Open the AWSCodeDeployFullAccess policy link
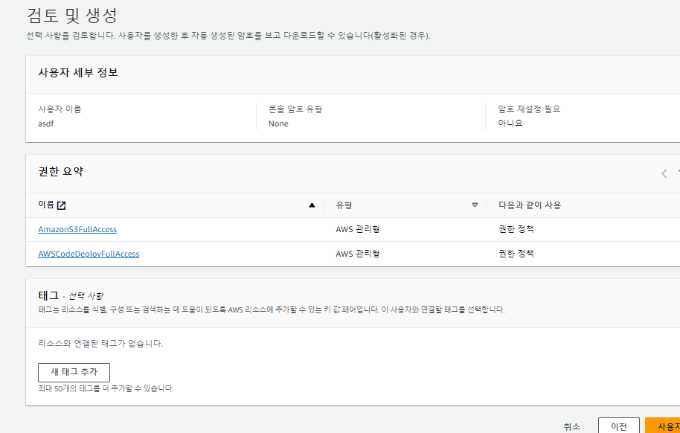This screenshot has width=680, height=433. (89, 254)
